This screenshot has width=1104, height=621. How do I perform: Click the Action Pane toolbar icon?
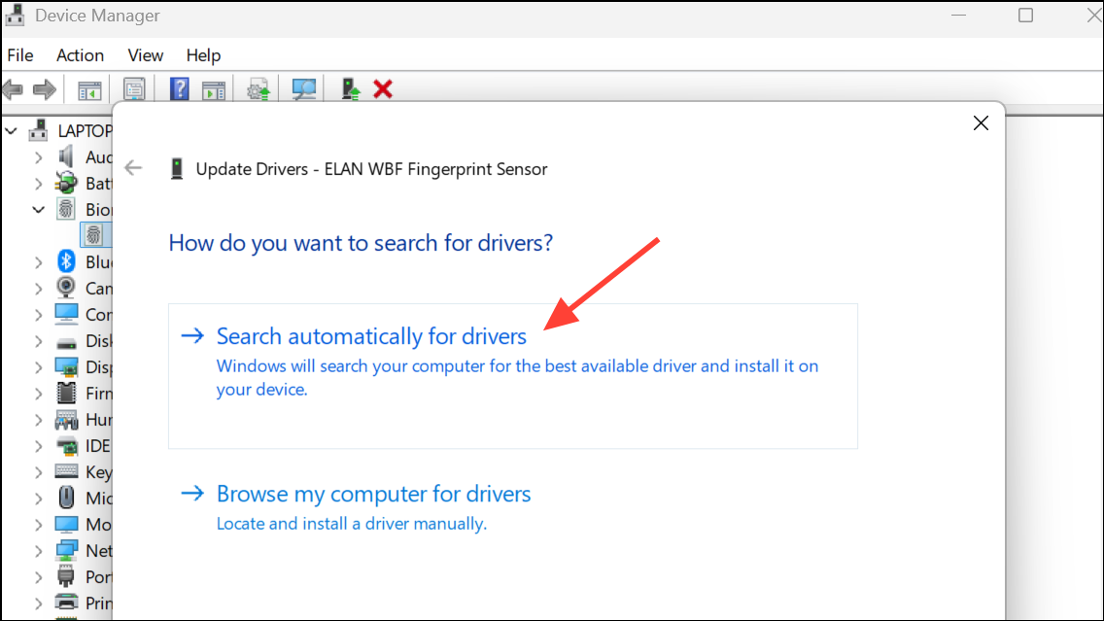[214, 89]
